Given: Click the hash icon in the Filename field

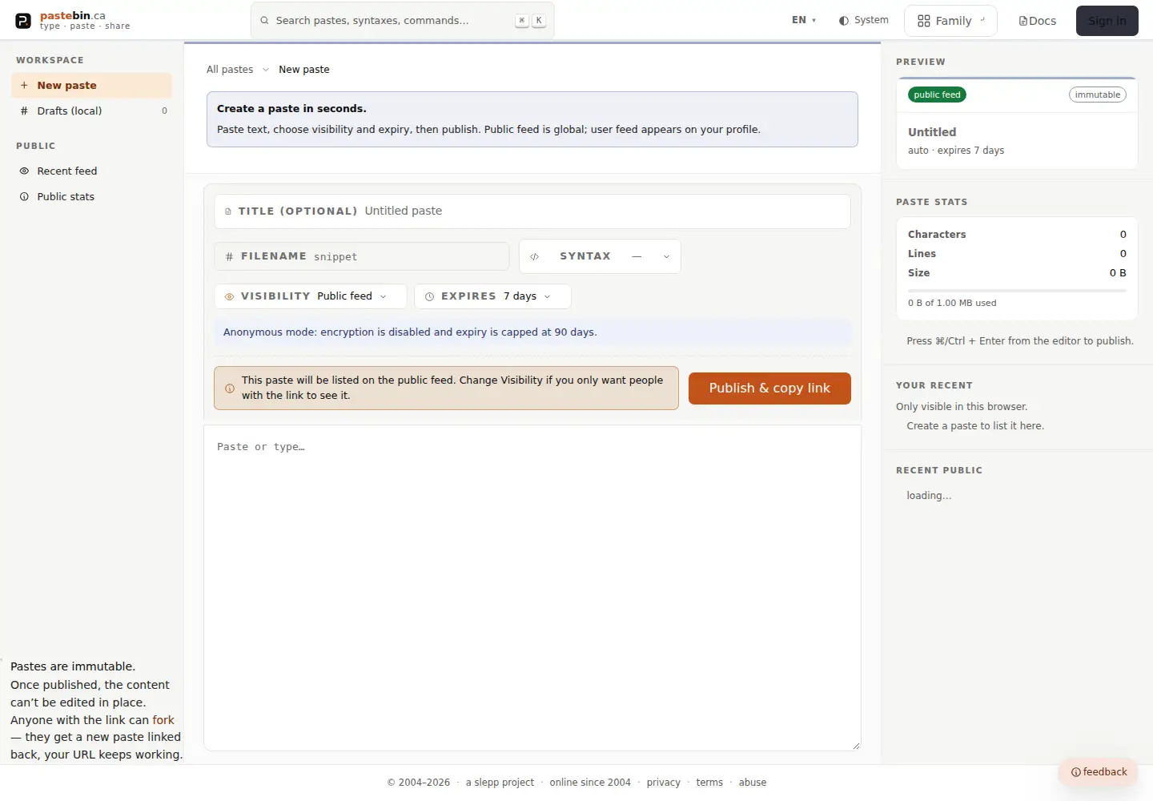Looking at the screenshot, I should 229,256.
